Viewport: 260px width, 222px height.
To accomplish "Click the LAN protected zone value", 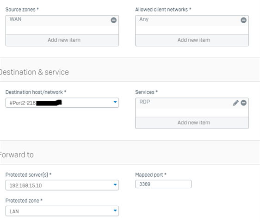I will [14, 211].
